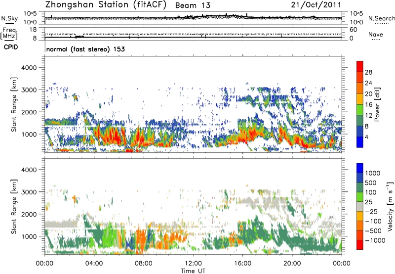395x274 pixels.
Task: Click the 04:00 time axis tick label
Action: pyautogui.click(x=94, y=264)
